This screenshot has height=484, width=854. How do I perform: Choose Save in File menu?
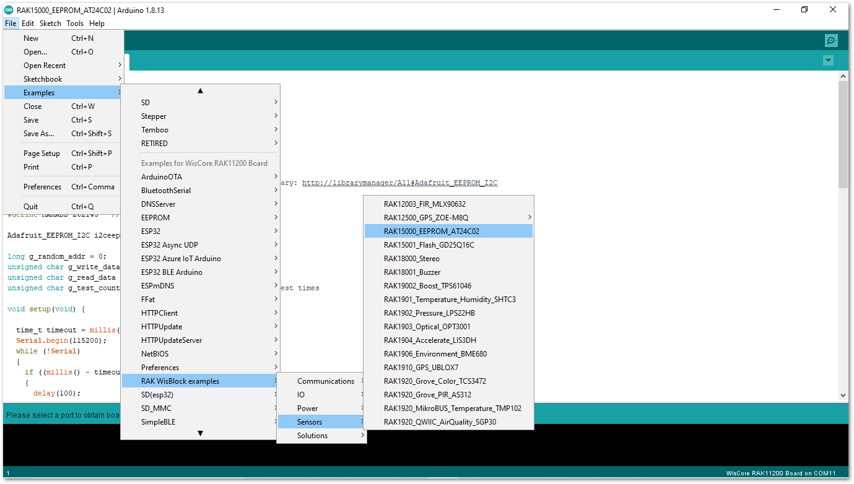click(x=63, y=120)
